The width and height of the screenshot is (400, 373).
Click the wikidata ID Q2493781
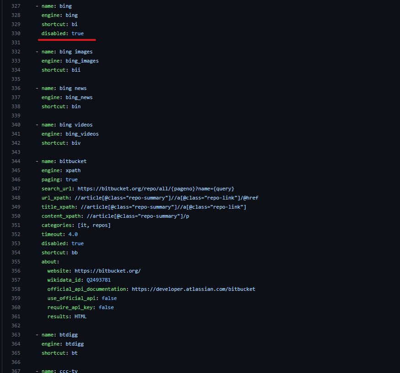click(x=98, y=280)
